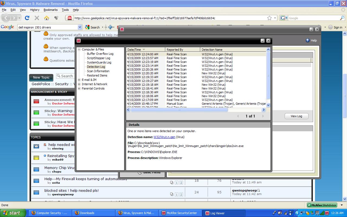The image size is (347, 217).
Task: Select Restored Items in tree
Action: [97, 75]
